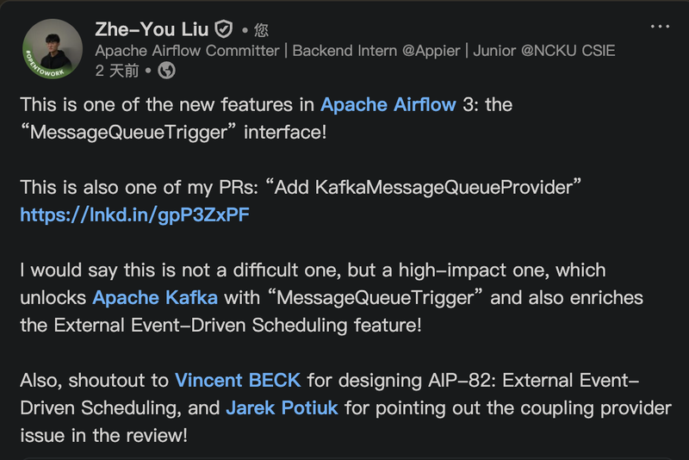Screen dimensions: 689x460
Task: Open the lnkd.in/gpP3ZxPF pull request link
Action: (x=134, y=215)
